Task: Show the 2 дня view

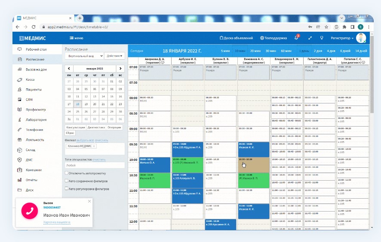Action: [318, 51]
